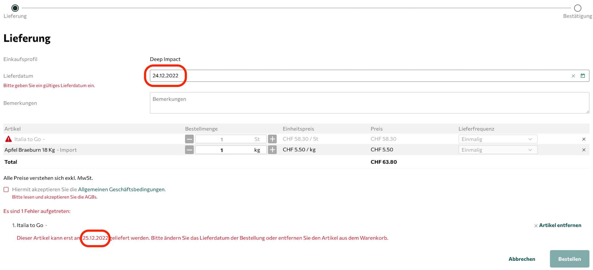Click Abbrechen to cancel the order

point(522,259)
